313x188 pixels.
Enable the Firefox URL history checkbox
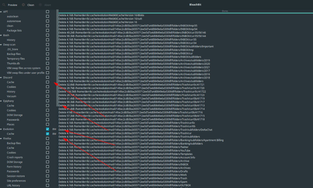click(x=47, y=185)
